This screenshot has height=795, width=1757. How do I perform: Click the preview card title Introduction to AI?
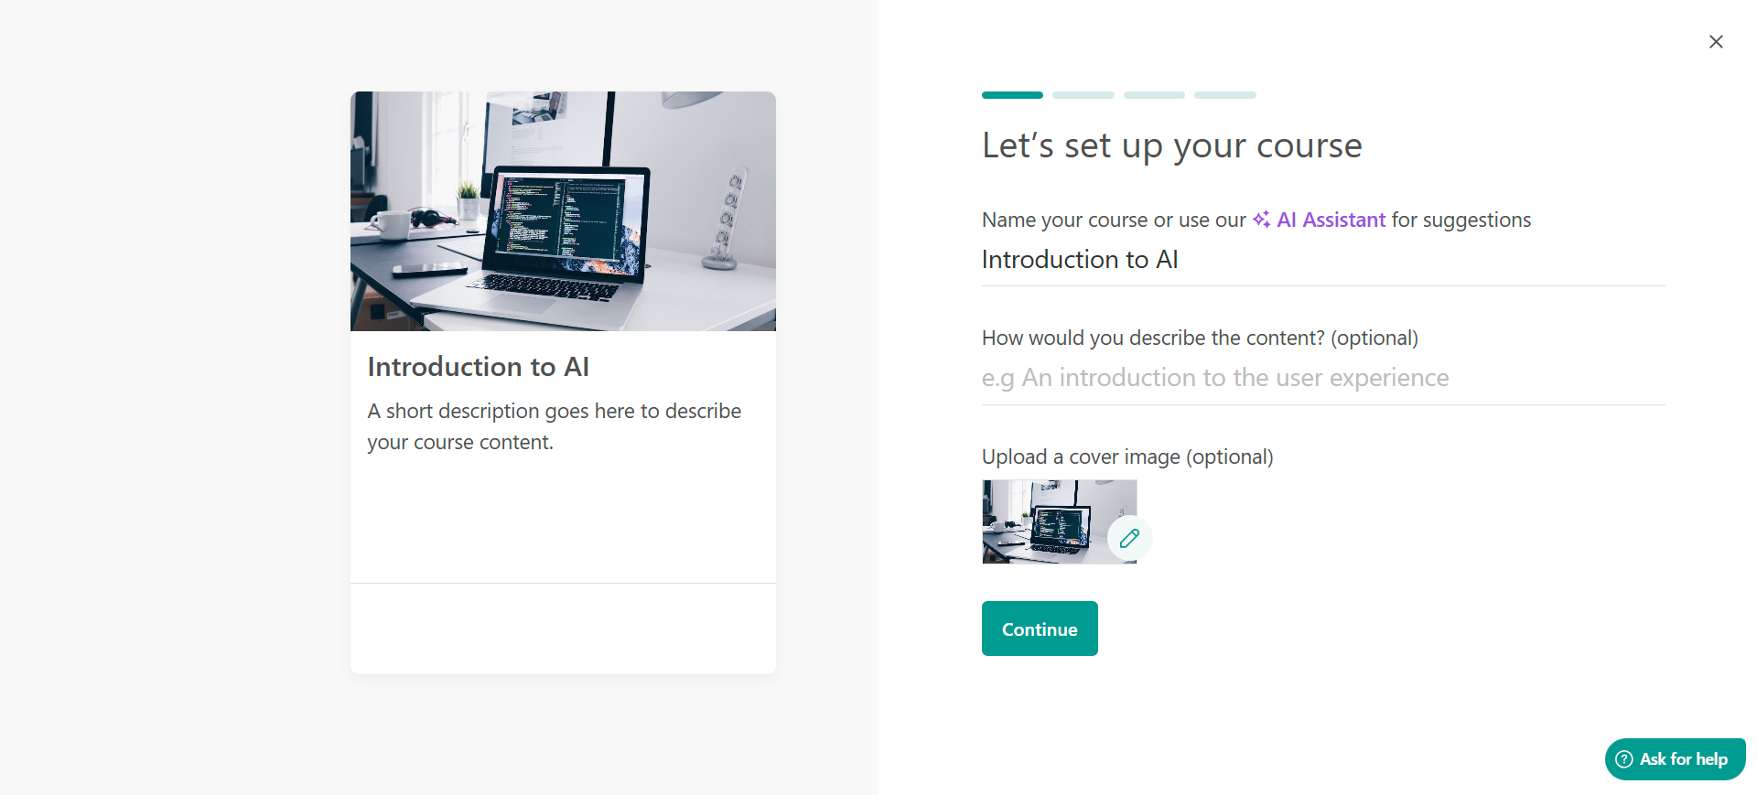(x=479, y=367)
